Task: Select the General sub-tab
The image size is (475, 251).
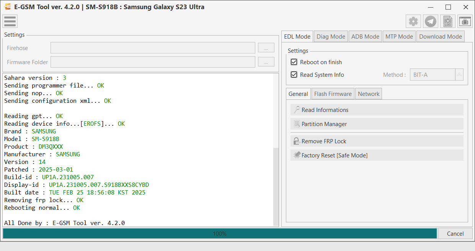Action: (x=298, y=94)
